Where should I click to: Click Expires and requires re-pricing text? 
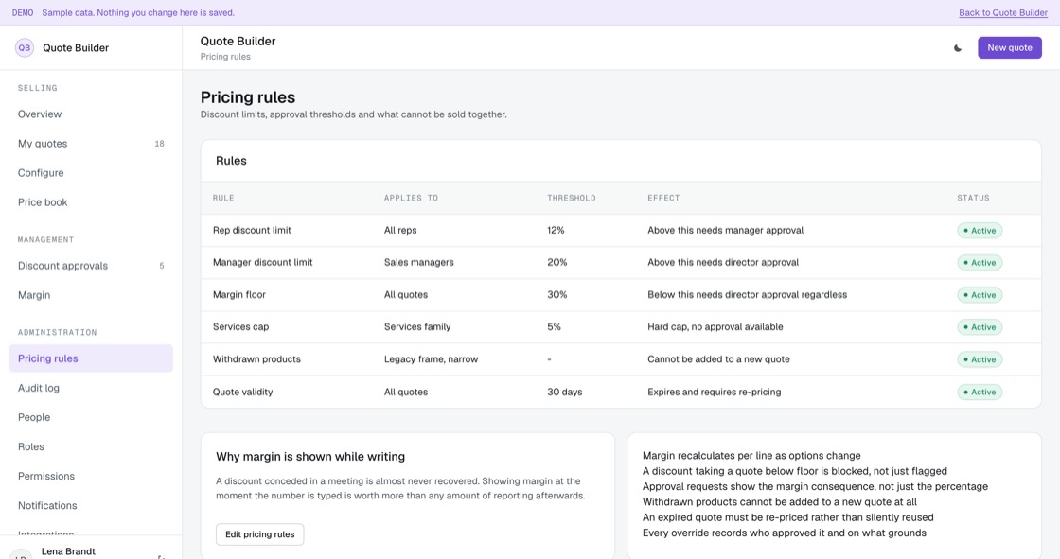coord(714,392)
